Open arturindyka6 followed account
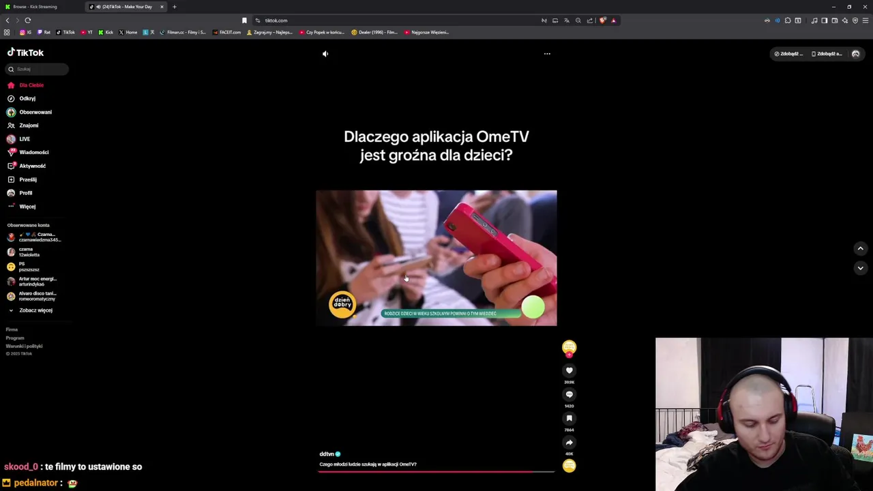873x491 pixels. pyautogui.click(x=32, y=282)
